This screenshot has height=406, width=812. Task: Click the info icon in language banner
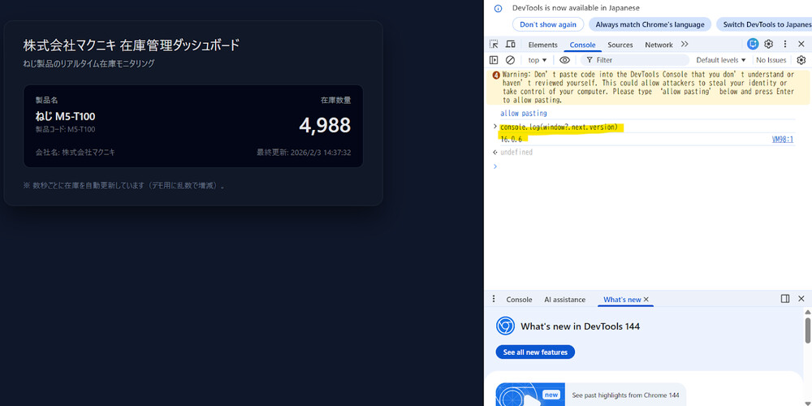tap(499, 8)
